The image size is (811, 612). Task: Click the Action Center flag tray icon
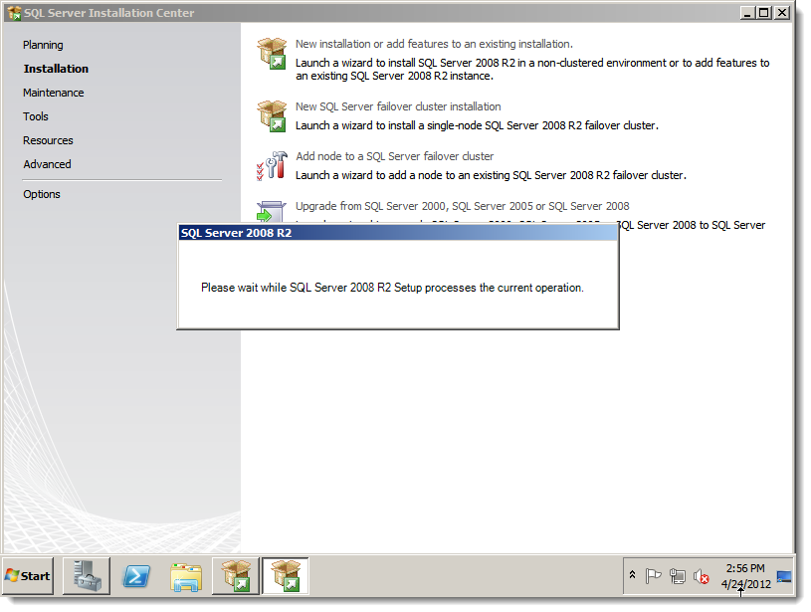tap(653, 576)
